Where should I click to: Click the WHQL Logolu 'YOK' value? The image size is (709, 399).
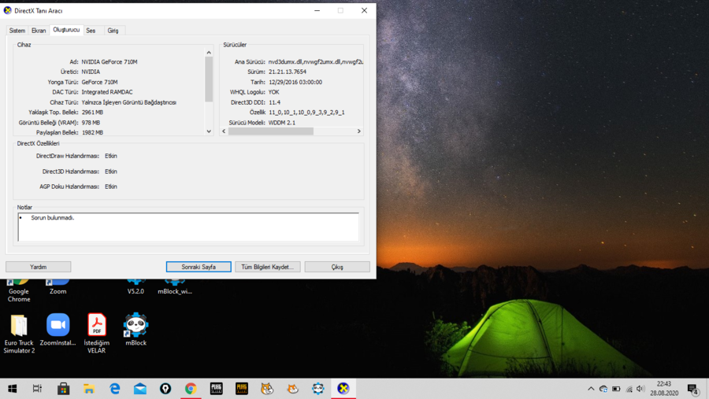(x=273, y=92)
